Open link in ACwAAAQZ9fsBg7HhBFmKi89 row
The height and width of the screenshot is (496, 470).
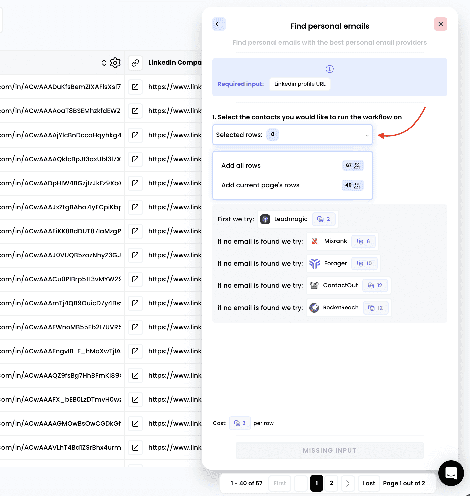135,376
